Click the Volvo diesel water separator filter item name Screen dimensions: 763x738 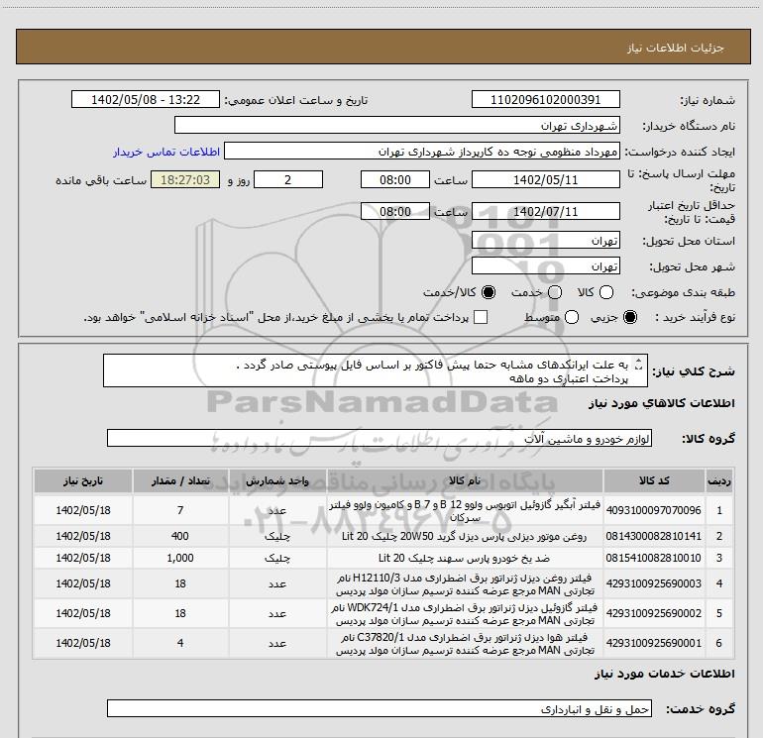(465, 511)
